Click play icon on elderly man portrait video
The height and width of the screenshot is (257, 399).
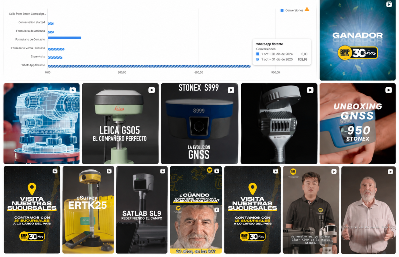(217, 210)
